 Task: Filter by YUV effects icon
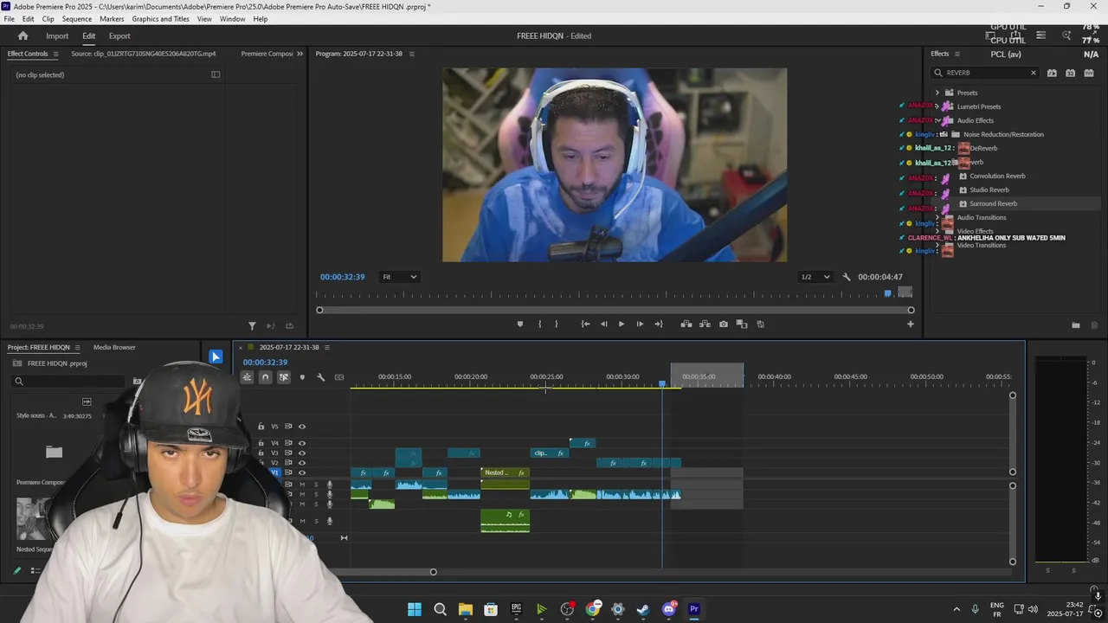1089,73
